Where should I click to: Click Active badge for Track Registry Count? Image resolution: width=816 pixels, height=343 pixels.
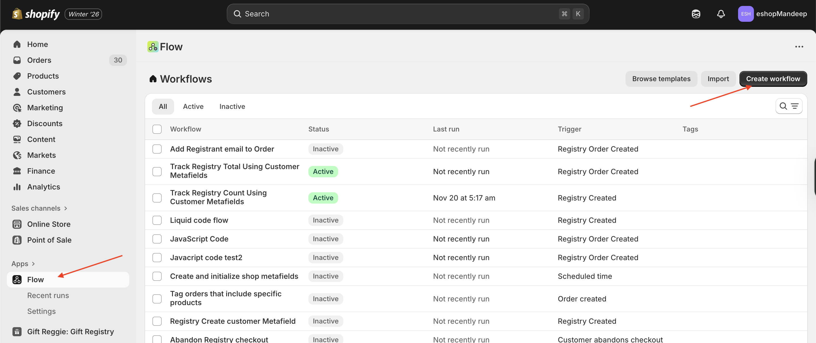click(323, 198)
